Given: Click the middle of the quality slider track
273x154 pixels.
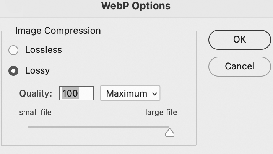Looking at the screenshot, I should click(98, 126).
